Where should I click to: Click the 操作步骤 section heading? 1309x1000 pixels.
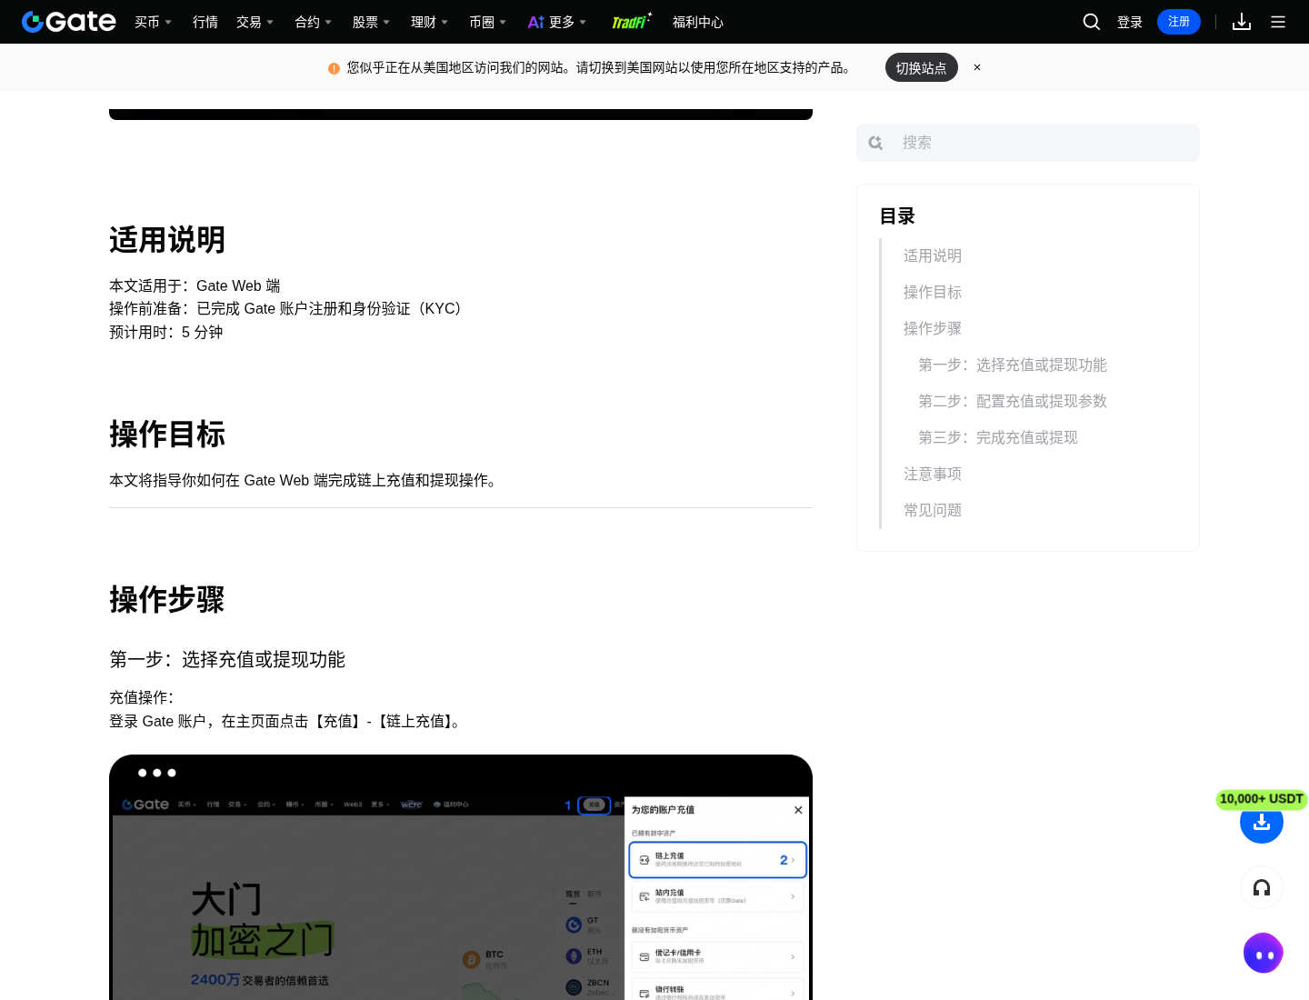point(167,600)
